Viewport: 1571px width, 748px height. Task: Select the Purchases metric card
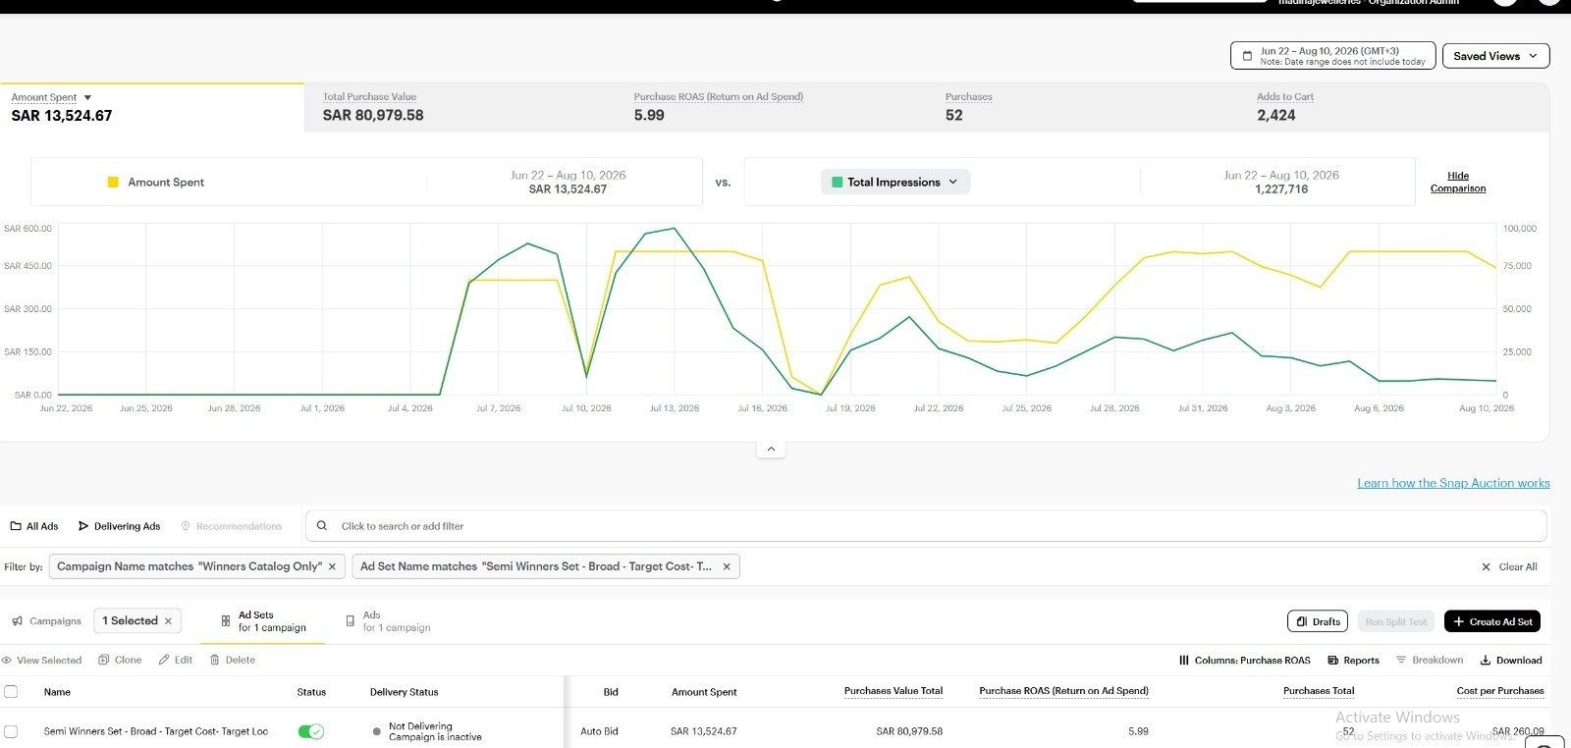(x=1082, y=107)
